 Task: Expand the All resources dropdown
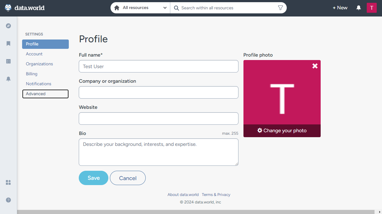click(x=140, y=8)
